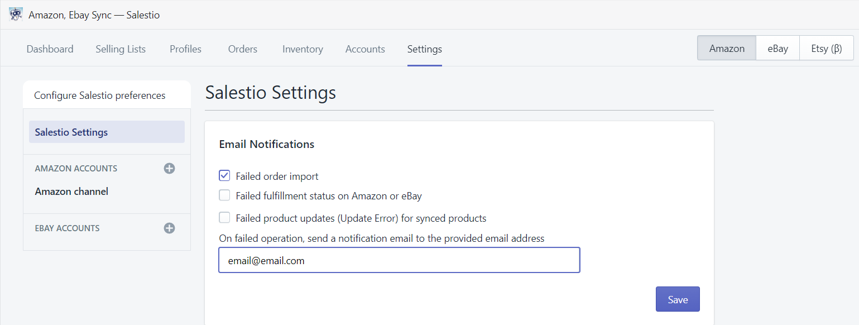Click the AMAZON ACCOUNTS section heading
859x325 pixels.
(x=76, y=169)
